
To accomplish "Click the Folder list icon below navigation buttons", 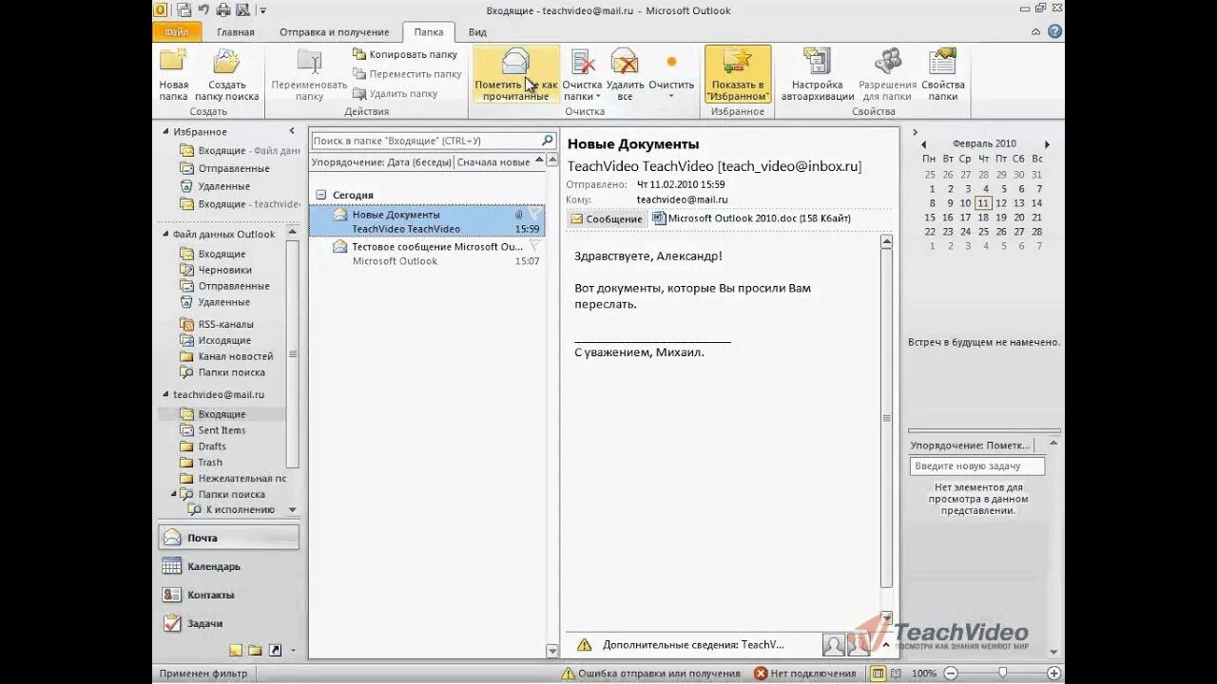I will click(255, 651).
